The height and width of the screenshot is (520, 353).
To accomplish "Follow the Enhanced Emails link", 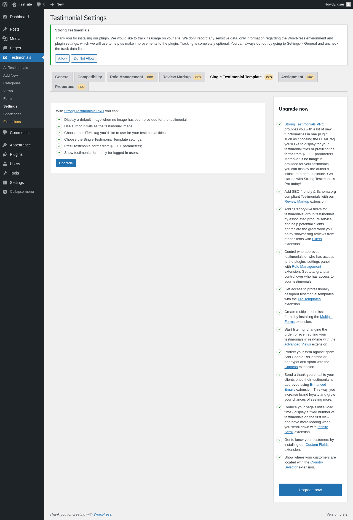I will pyautogui.click(x=318, y=385).
